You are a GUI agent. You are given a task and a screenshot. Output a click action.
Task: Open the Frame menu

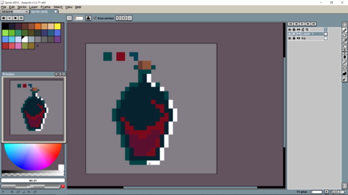tap(46, 7)
